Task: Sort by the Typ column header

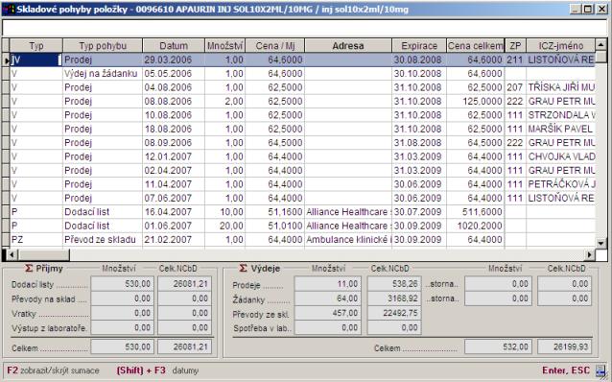Action: [35, 46]
